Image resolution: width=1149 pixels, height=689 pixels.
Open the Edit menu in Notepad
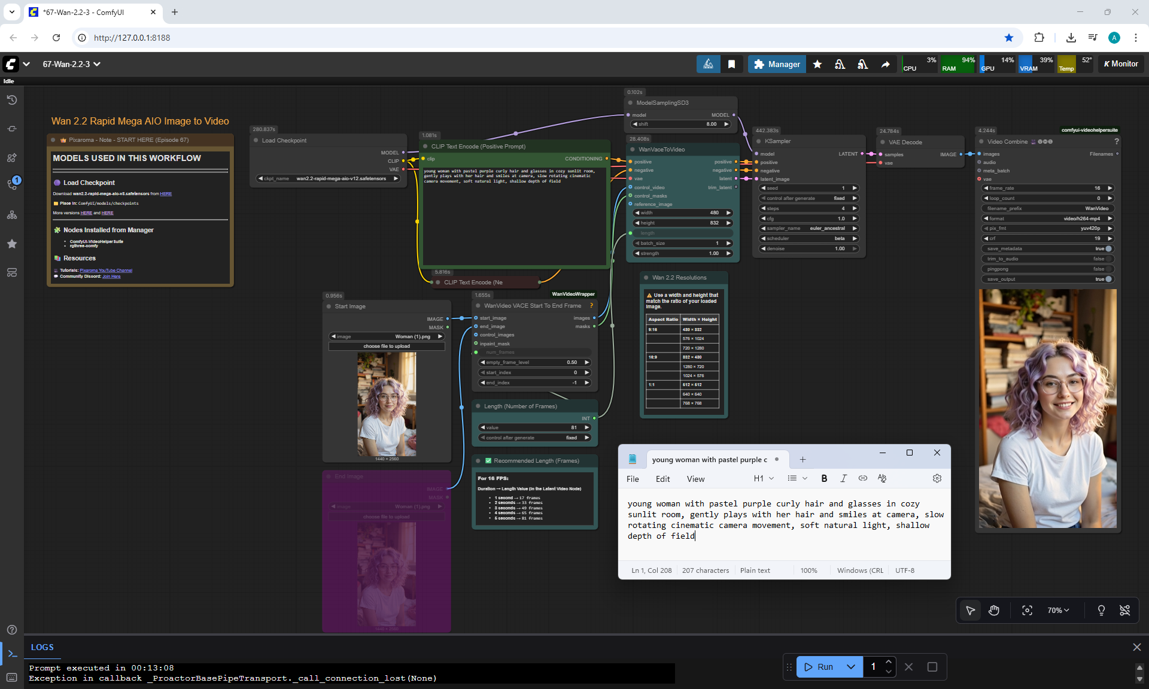pos(662,479)
